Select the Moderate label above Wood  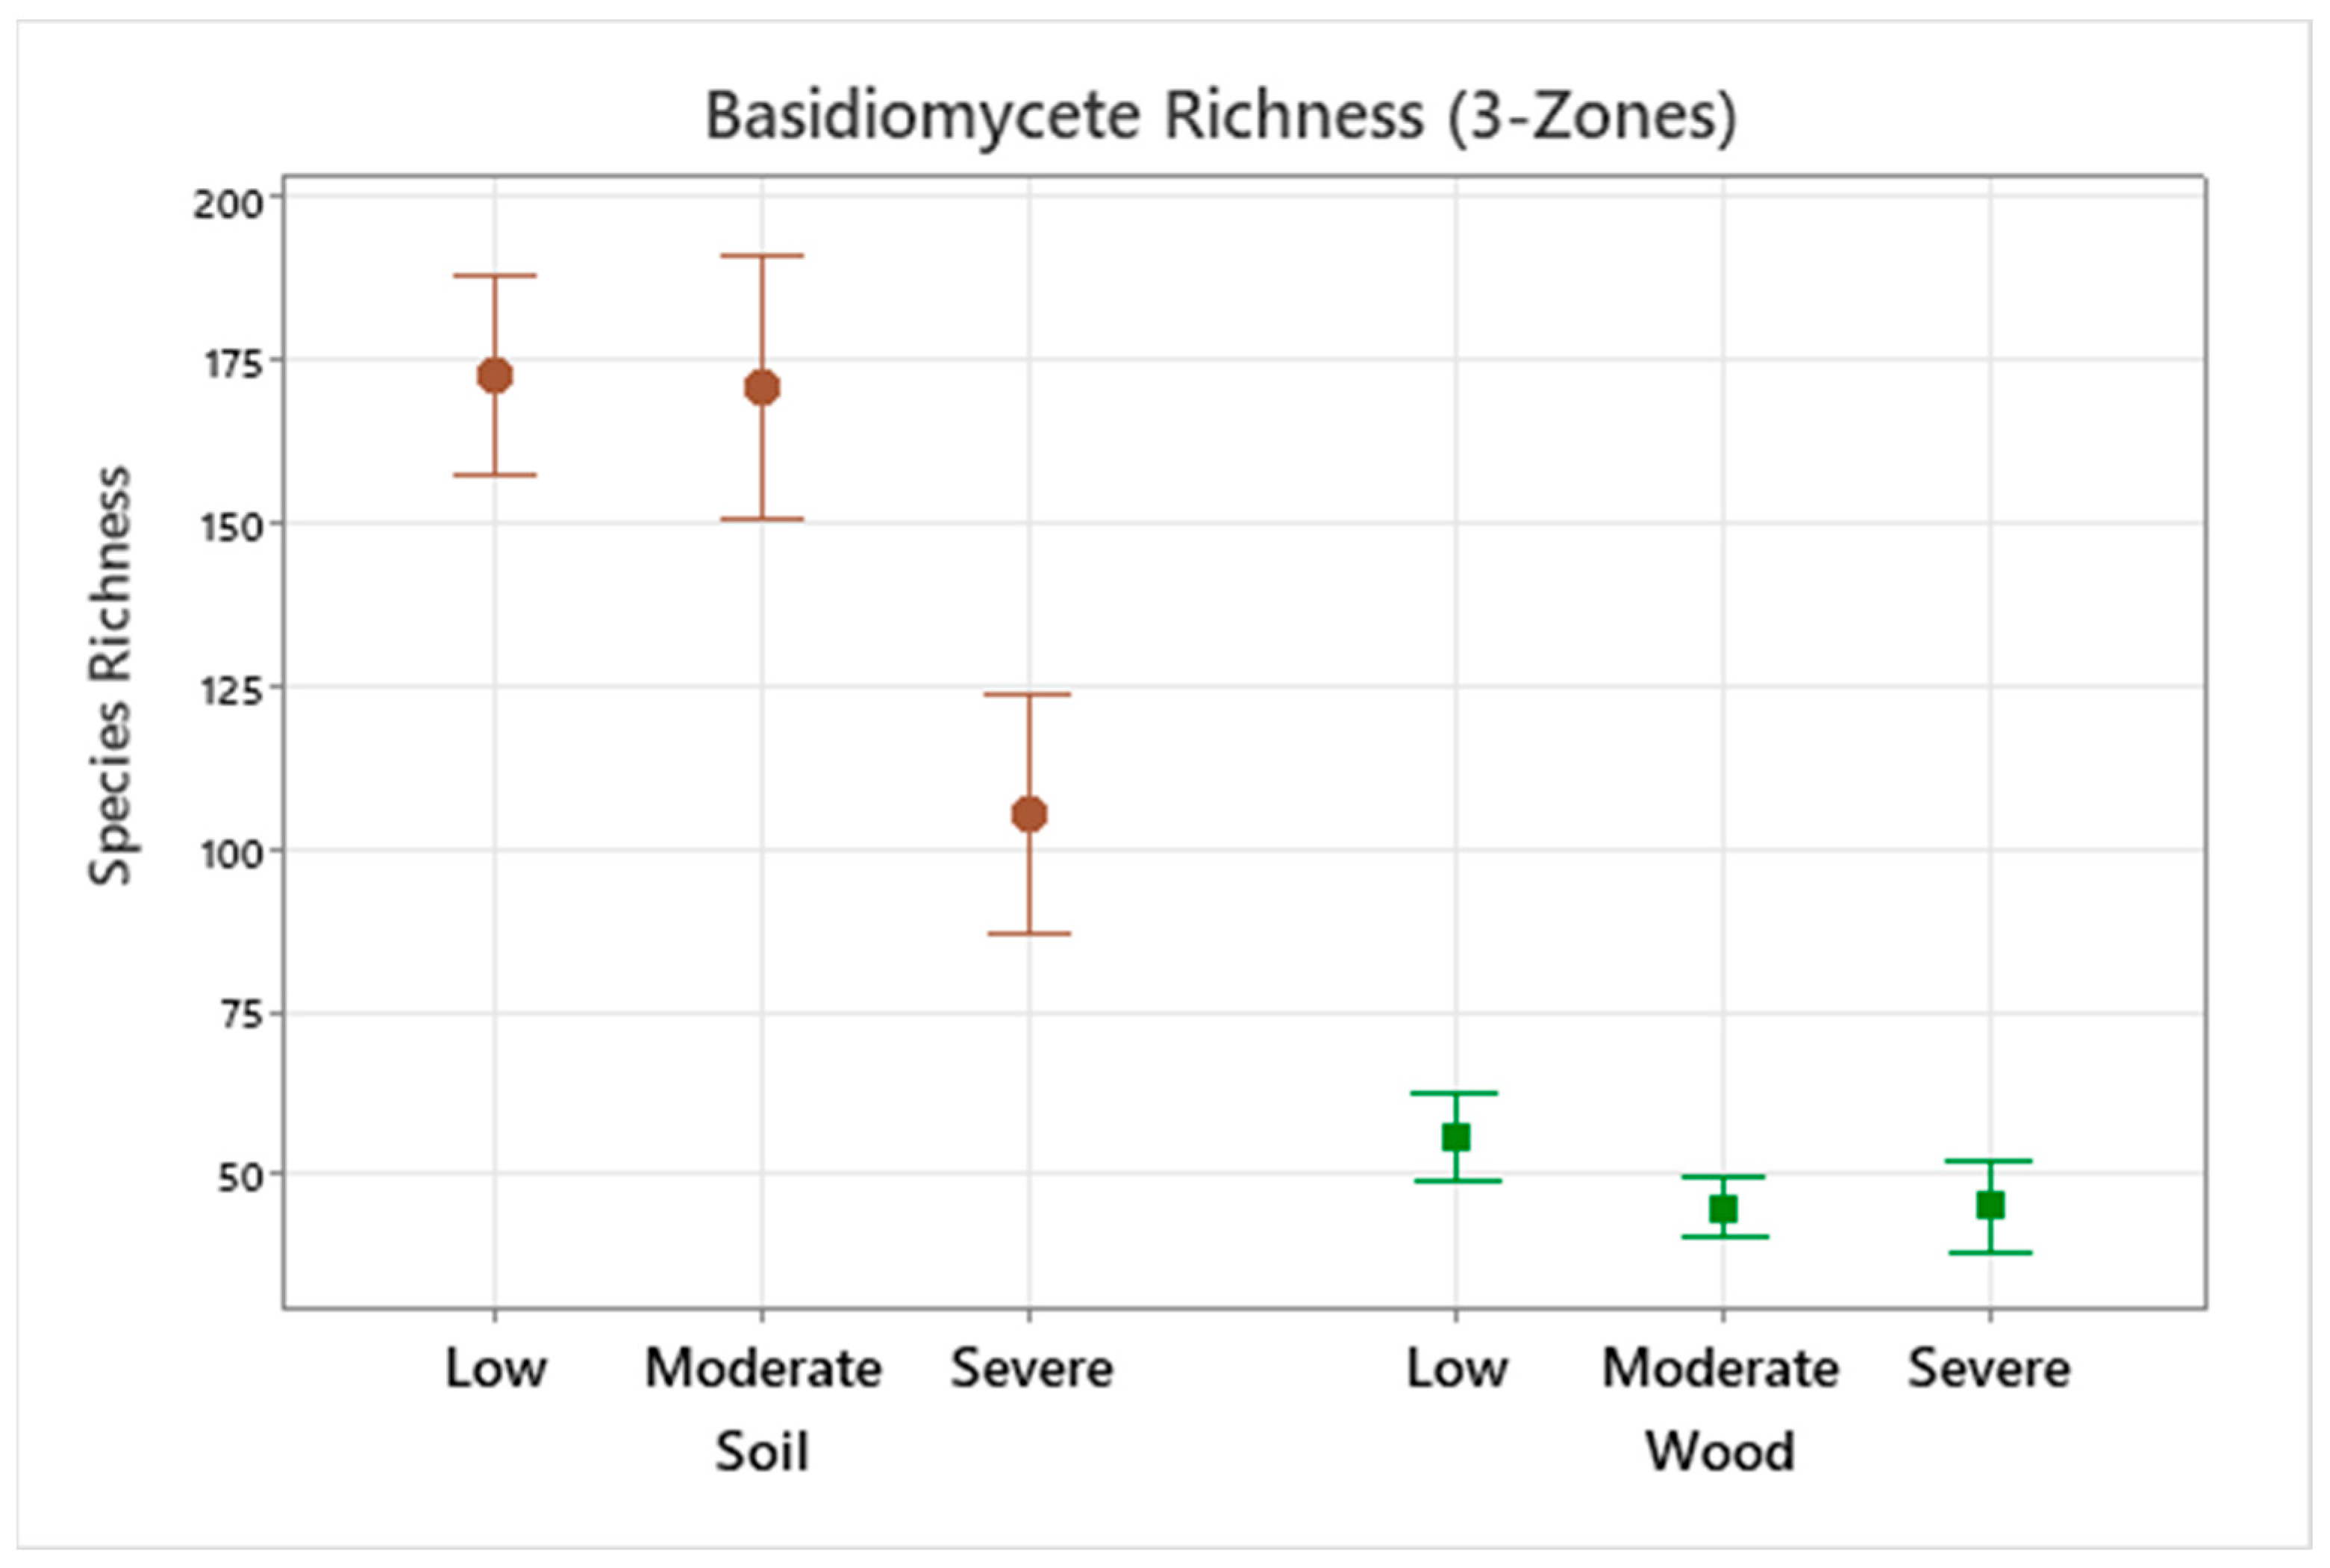[x=1720, y=1368]
